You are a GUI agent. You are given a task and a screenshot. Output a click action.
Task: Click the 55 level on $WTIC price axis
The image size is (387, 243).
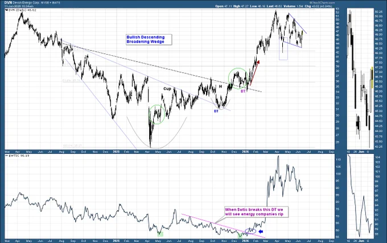[337, 237]
